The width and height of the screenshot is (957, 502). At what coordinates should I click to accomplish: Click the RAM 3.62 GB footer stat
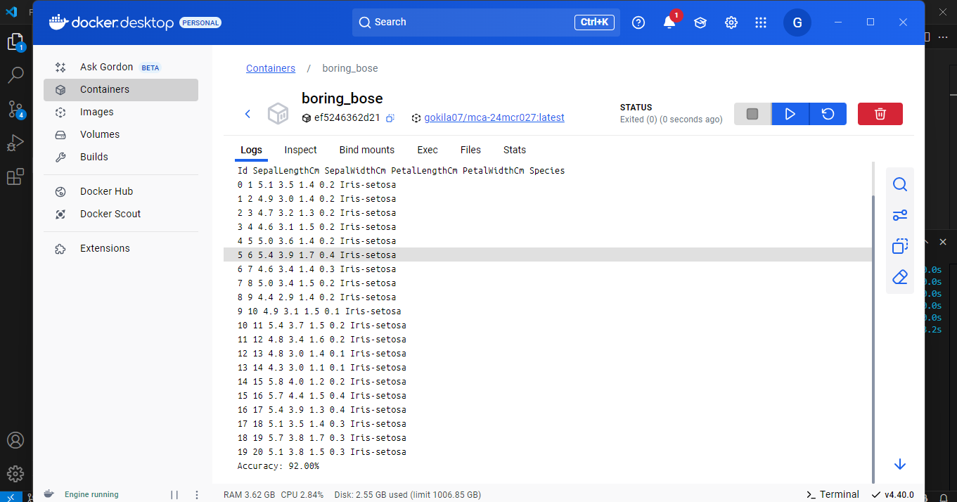coord(249,495)
